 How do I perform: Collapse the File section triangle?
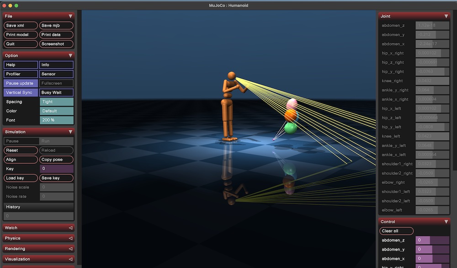click(x=70, y=16)
